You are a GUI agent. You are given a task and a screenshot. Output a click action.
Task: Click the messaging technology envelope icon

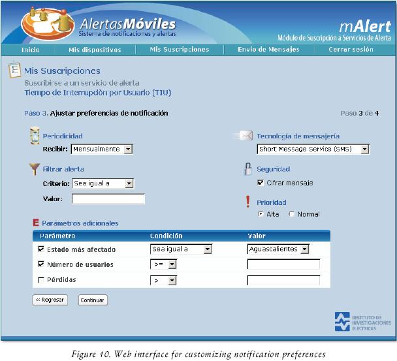coord(246,136)
